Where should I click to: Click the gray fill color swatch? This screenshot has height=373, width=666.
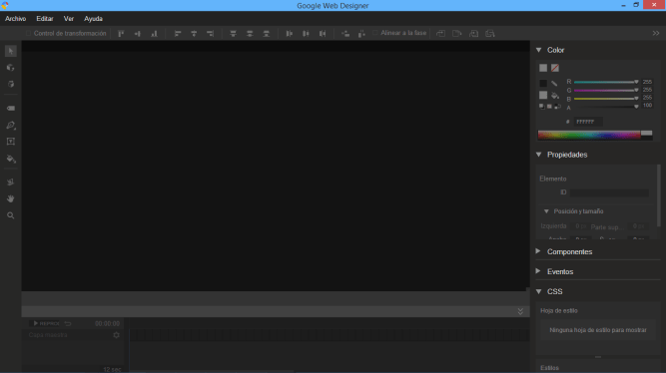tap(543, 95)
